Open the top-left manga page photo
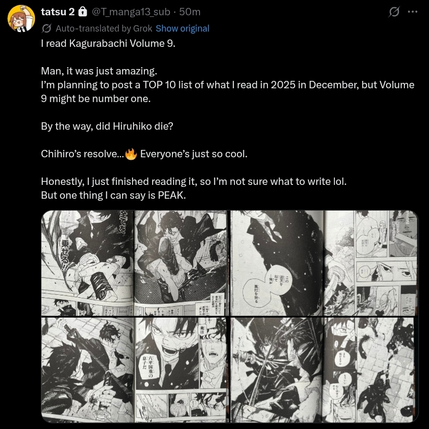The height and width of the screenshot is (429, 429). (135, 263)
